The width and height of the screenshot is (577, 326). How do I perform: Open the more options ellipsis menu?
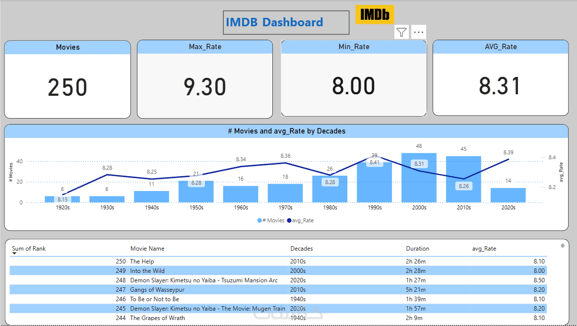418,32
